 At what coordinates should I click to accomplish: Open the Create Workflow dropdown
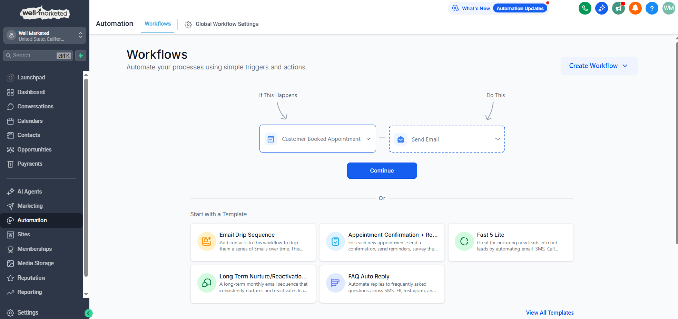pos(599,65)
